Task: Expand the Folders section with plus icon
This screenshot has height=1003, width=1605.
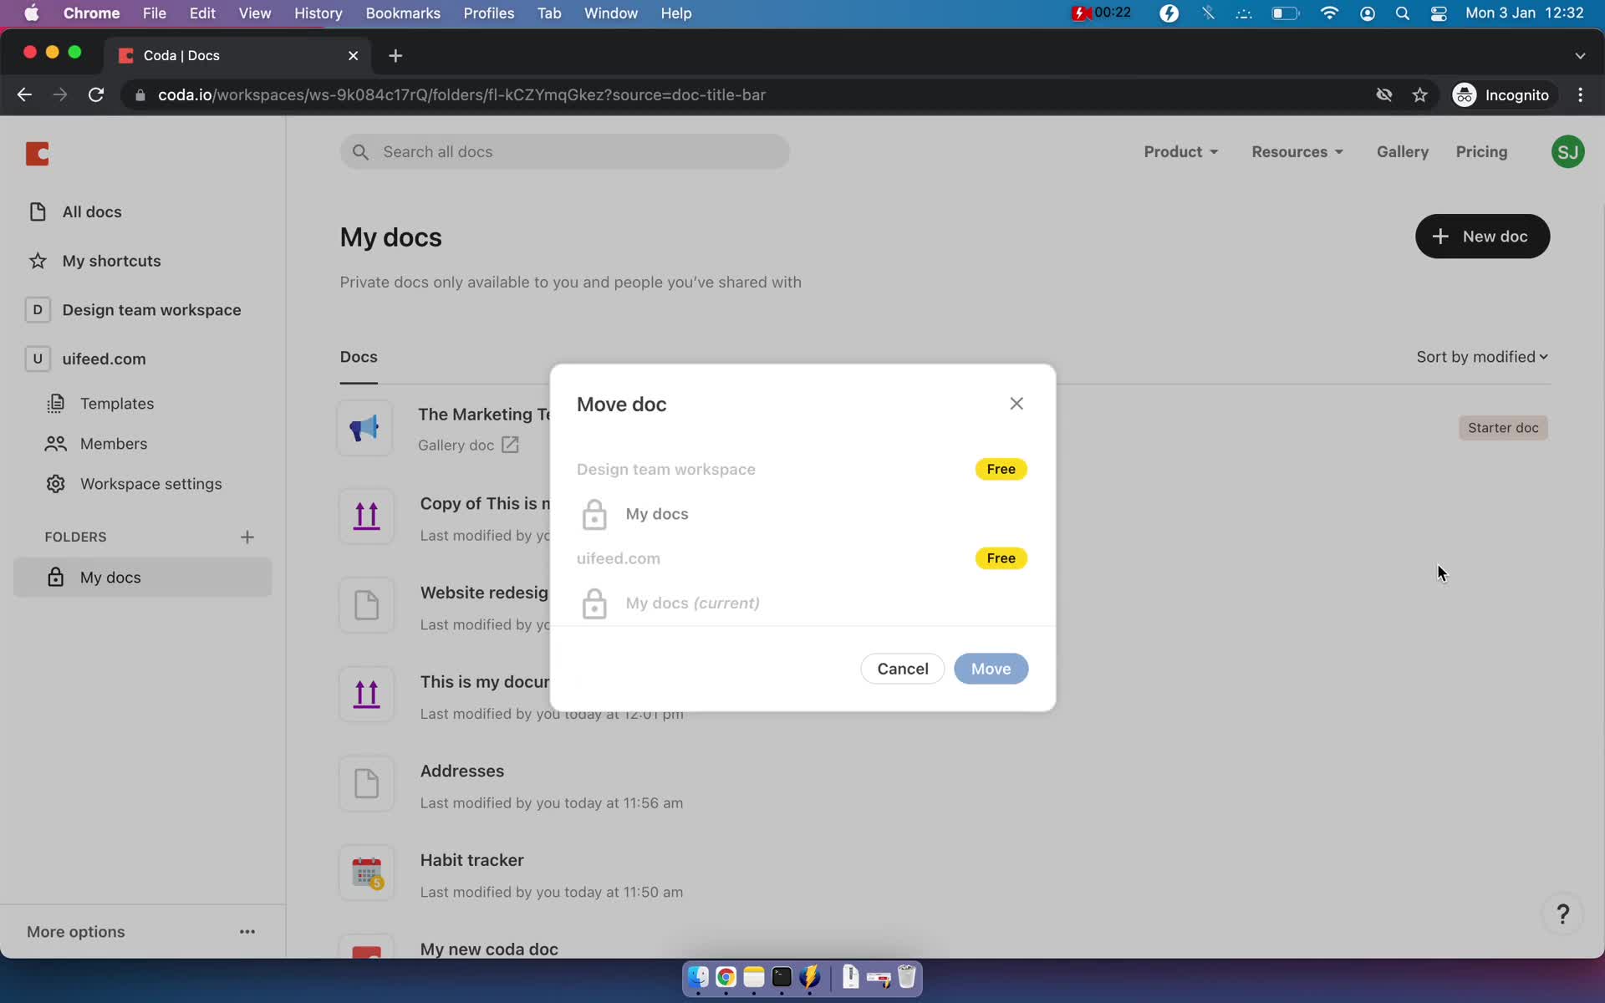Action: click(x=246, y=536)
